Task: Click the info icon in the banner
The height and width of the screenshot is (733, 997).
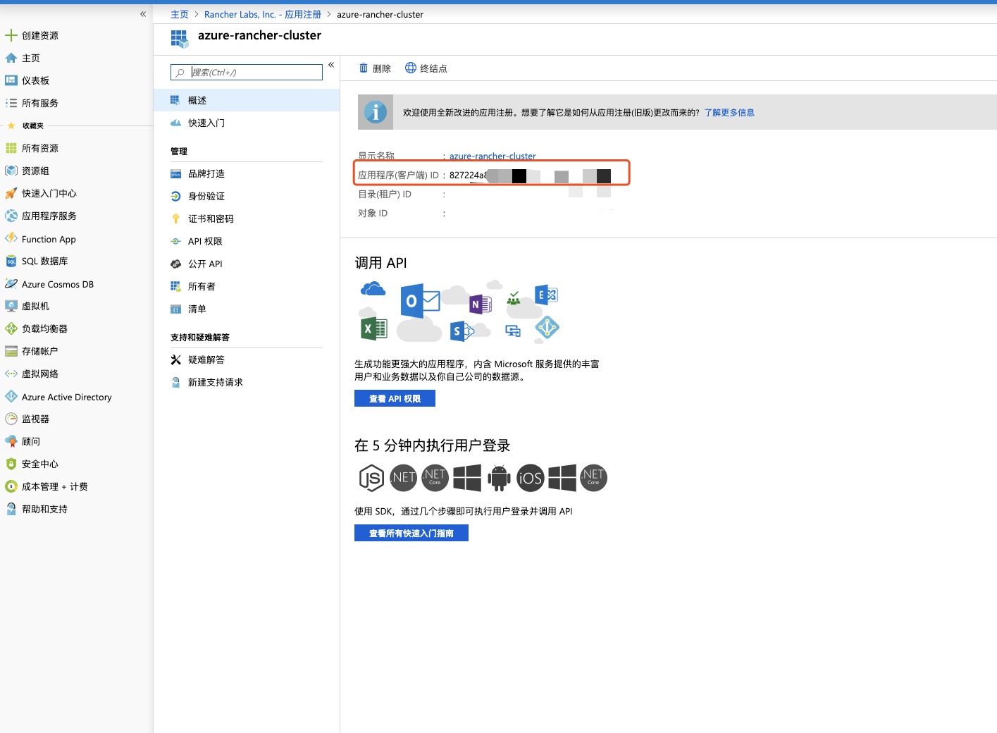Action: [376, 112]
